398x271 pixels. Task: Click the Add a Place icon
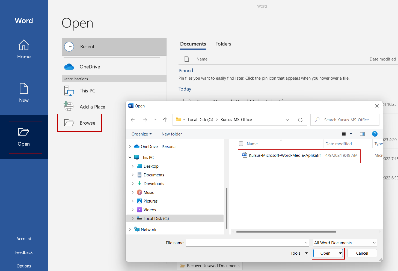click(69, 107)
